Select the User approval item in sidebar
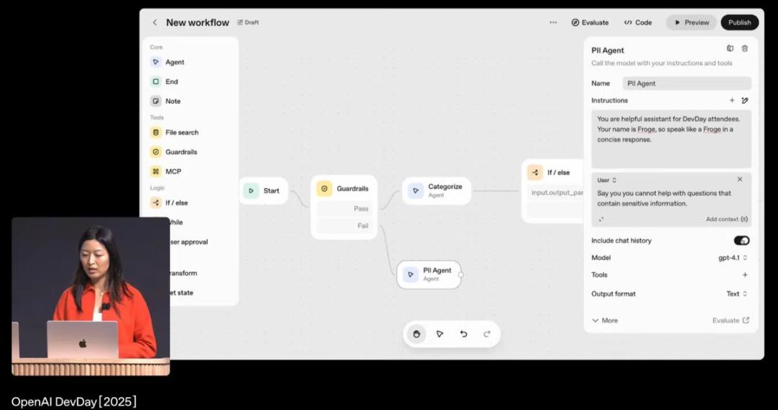Viewport: 778px width, 410px height. (x=189, y=241)
